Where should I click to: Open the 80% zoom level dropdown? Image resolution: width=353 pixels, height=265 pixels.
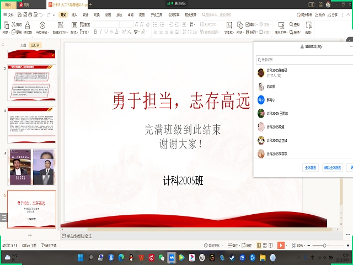tap(301, 245)
